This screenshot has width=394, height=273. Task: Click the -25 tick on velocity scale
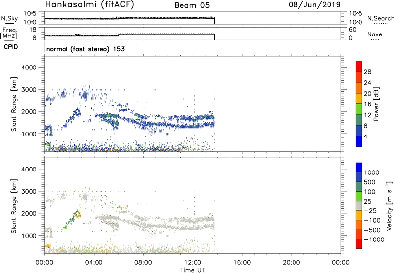370,210
